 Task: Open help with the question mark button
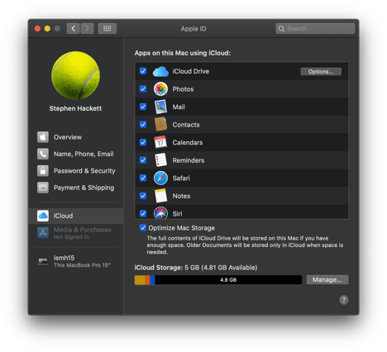coord(343,300)
